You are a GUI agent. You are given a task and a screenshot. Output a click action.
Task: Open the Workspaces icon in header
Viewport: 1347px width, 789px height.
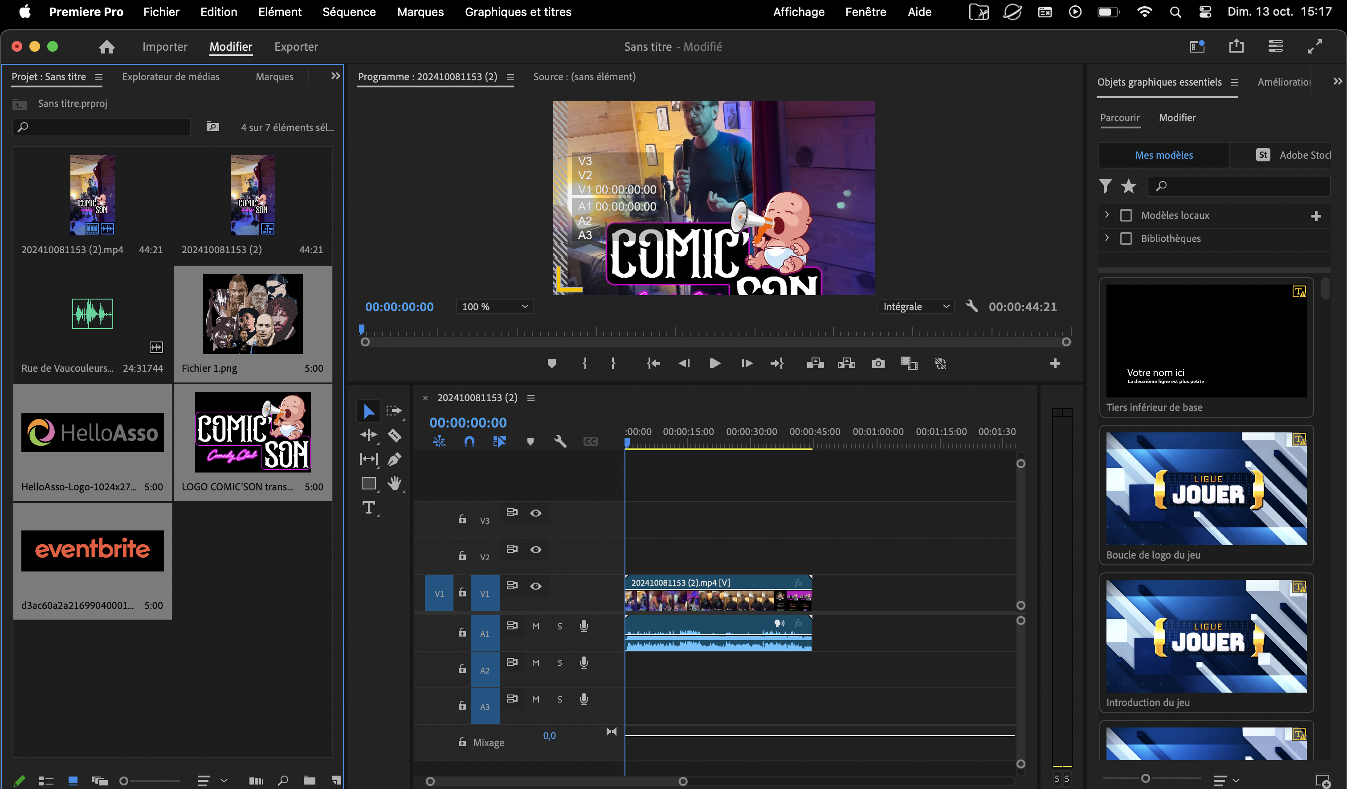[x=1275, y=46]
